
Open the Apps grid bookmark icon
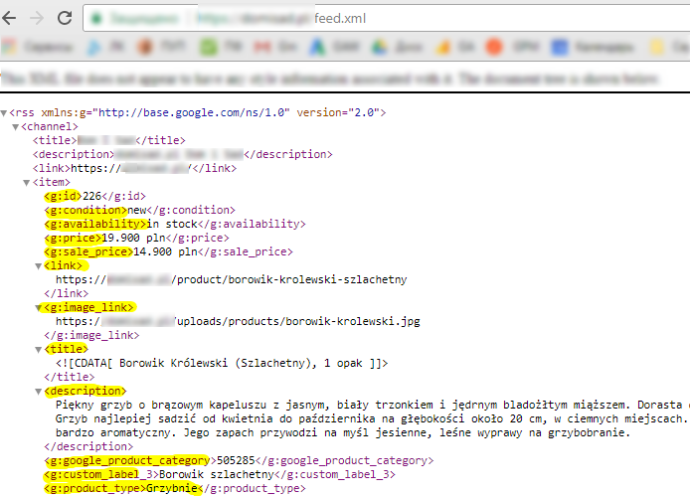pos(9,47)
